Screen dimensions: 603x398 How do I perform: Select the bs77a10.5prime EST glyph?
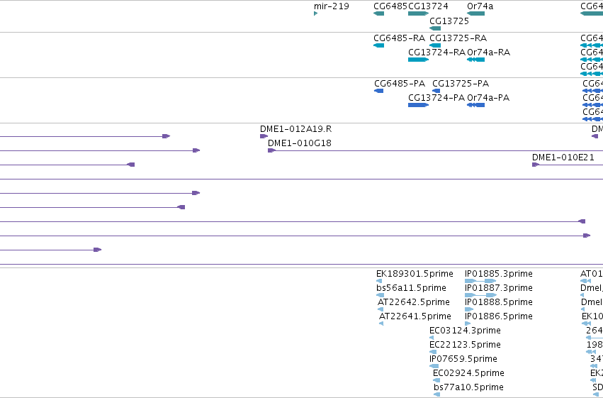pos(437,394)
